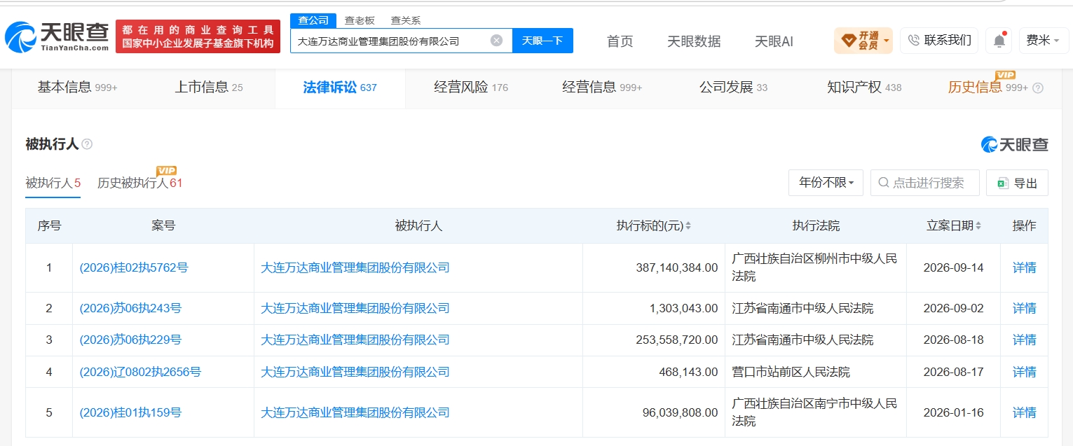Open the 经营风险 tab
Image resolution: width=1073 pixels, height=446 pixels.
(x=471, y=88)
